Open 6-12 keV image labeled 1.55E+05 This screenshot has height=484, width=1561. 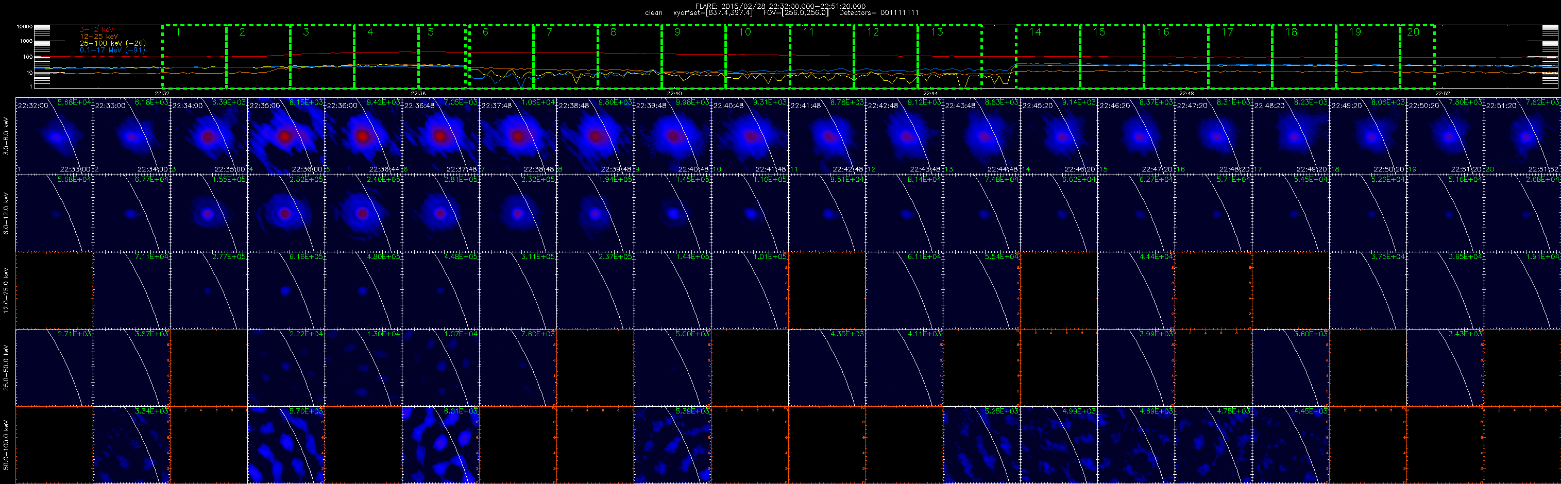pyautogui.click(x=209, y=213)
